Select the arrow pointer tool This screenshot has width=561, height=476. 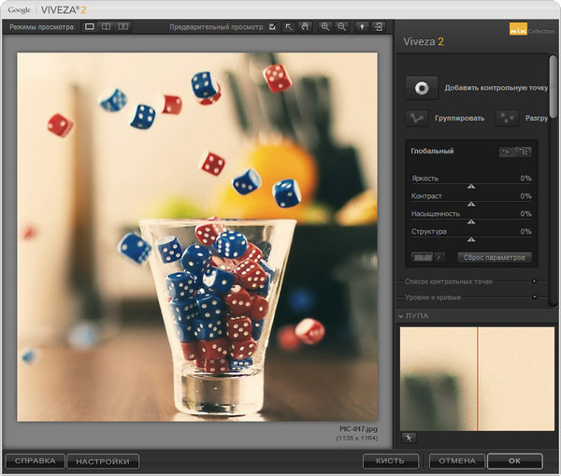[289, 27]
